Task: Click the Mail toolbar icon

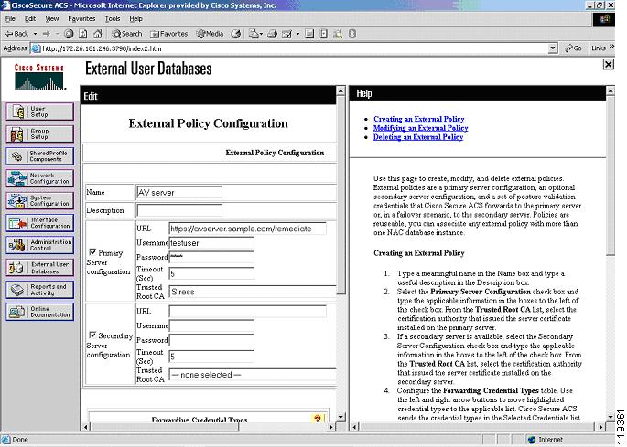Action: point(254,34)
